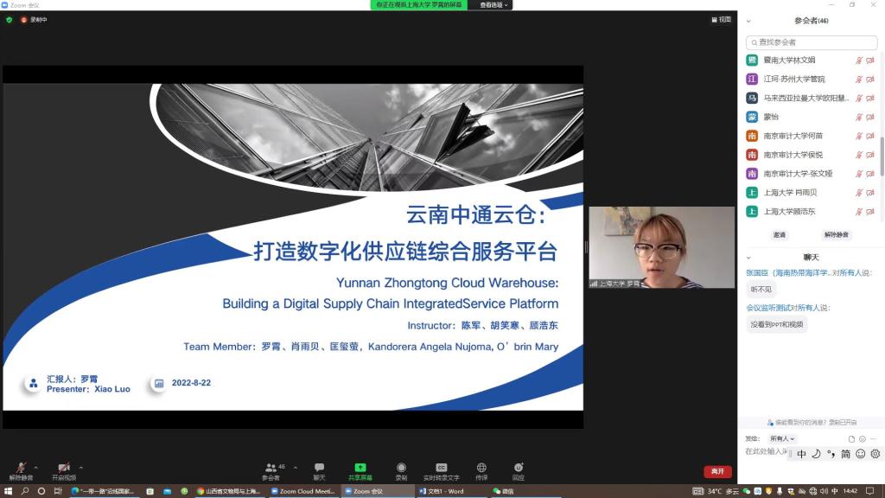Screen dimensions: 885x498
Task: Open the 聊天 chat icon in toolbar
Action: tap(319, 468)
